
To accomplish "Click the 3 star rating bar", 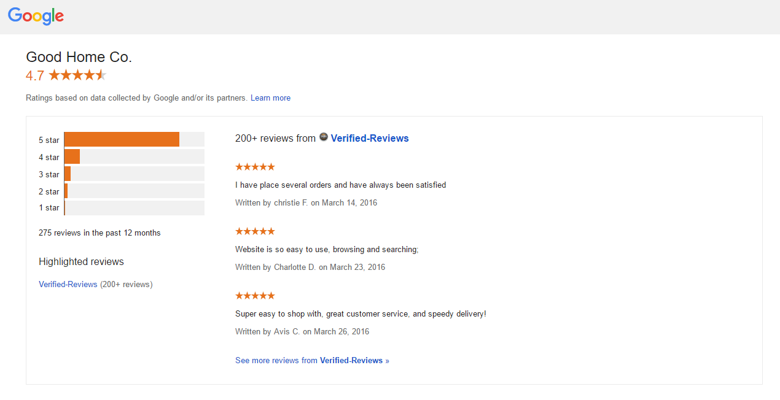I will pos(134,174).
